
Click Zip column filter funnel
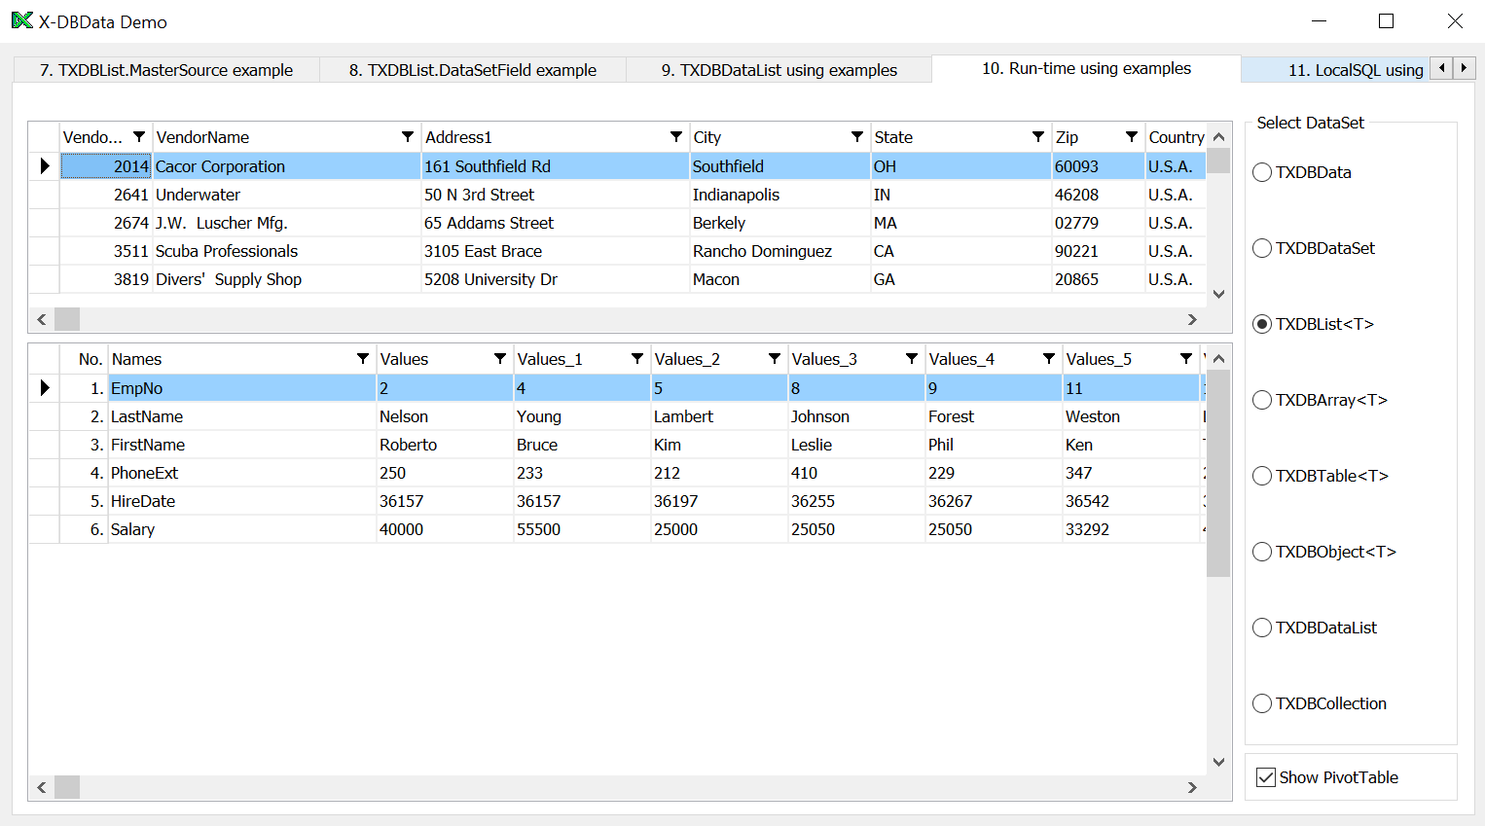1132,137
